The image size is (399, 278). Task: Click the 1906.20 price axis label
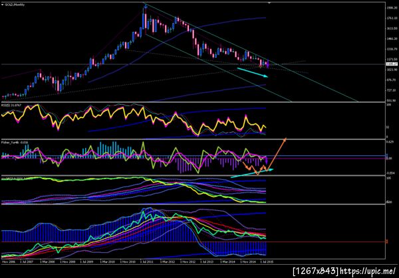[392, 8]
